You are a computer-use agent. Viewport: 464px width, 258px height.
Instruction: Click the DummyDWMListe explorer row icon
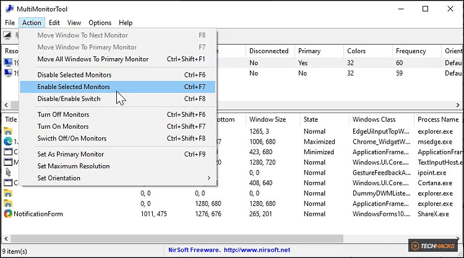(x=8, y=193)
